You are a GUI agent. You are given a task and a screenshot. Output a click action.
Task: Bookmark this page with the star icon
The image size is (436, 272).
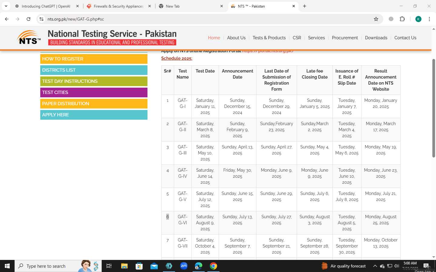[376, 19]
